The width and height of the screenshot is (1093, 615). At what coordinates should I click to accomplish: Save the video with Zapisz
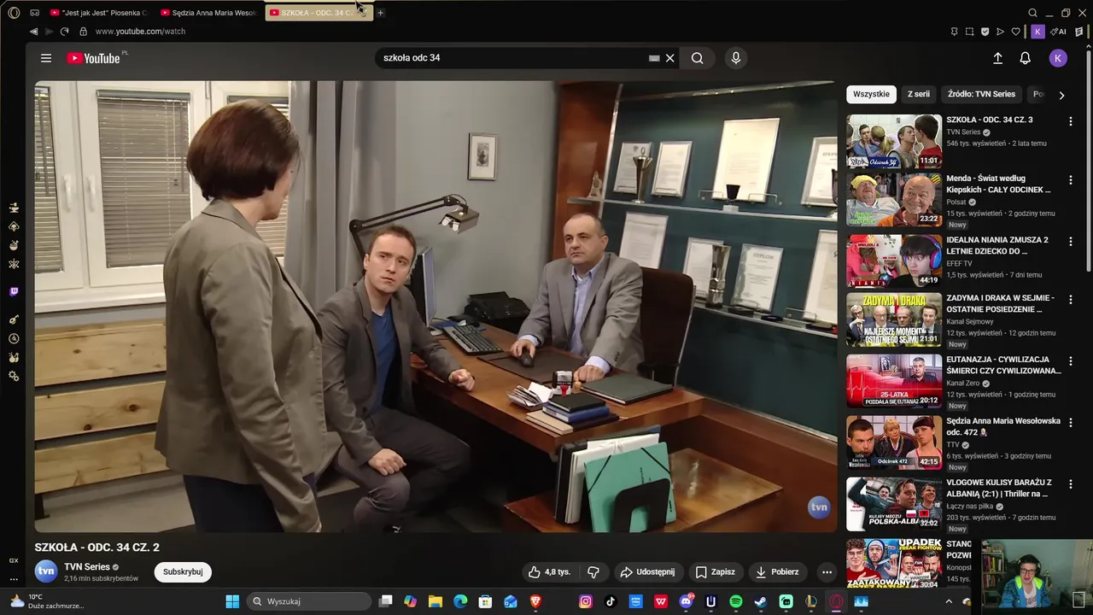715,571
